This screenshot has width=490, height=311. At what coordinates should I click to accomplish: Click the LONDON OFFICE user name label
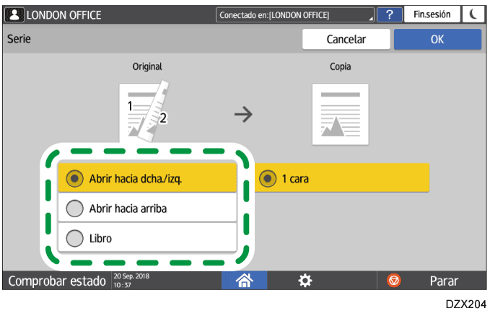(x=64, y=14)
